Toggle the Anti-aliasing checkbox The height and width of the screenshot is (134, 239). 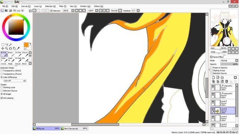(x=1, y=98)
